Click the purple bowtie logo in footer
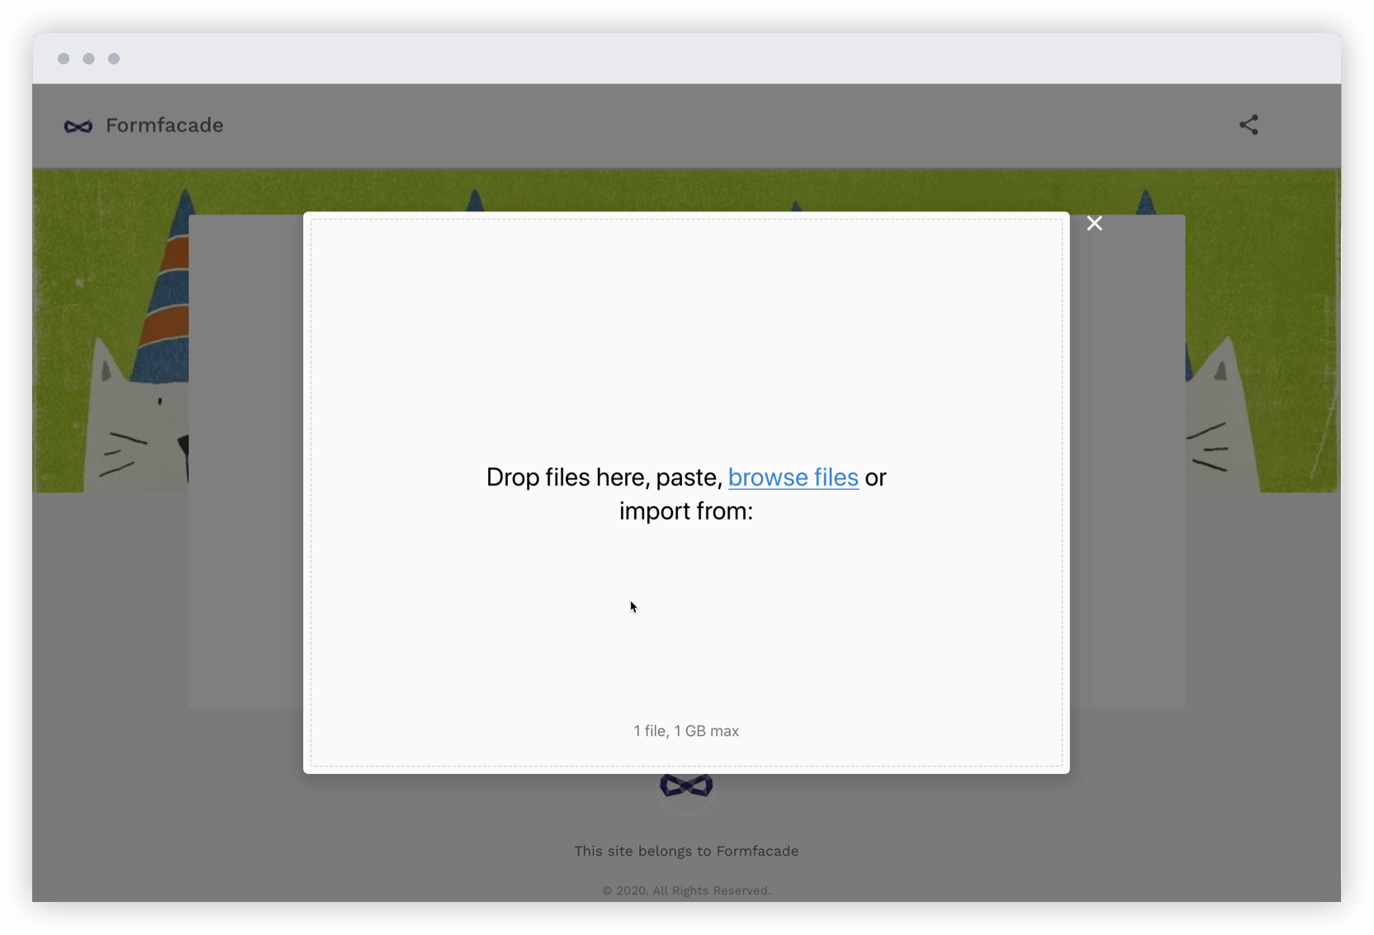The image size is (1374, 935). (686, 786)
